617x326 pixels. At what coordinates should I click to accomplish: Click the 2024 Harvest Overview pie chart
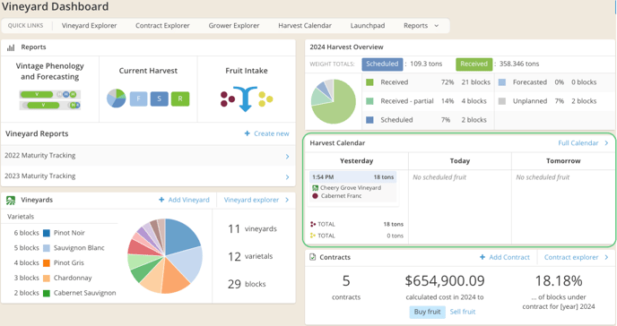[334, 101]
